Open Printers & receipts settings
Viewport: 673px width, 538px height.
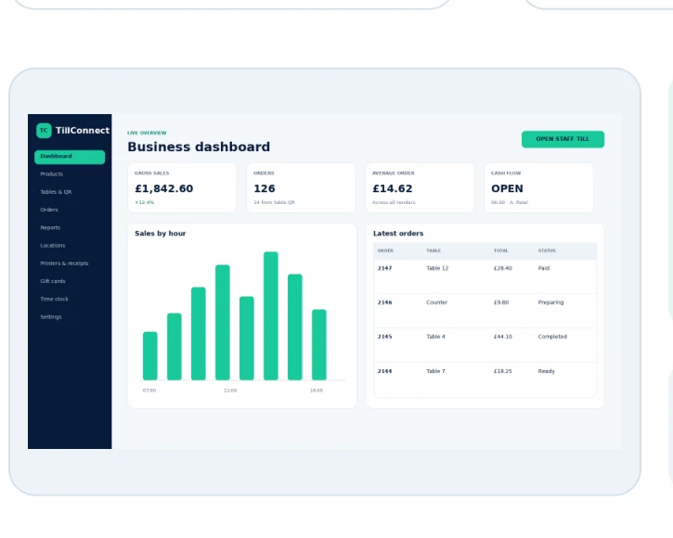(64, 263)
